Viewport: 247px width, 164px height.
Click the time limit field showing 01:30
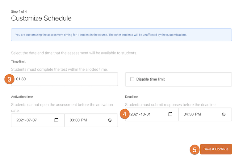click(65, 79)
